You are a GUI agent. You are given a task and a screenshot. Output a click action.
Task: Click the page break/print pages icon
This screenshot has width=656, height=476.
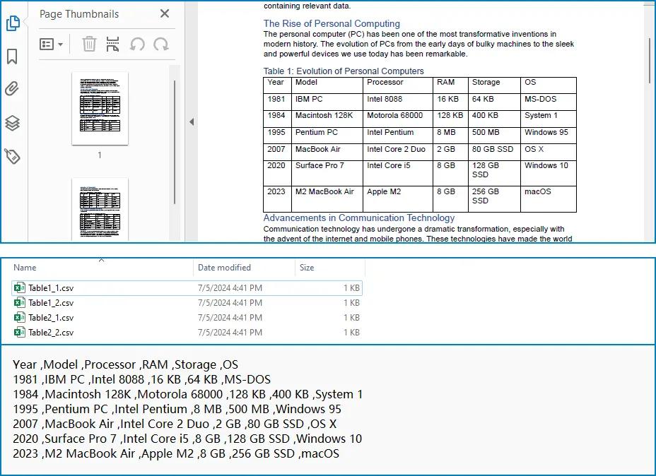click(112, 44)
